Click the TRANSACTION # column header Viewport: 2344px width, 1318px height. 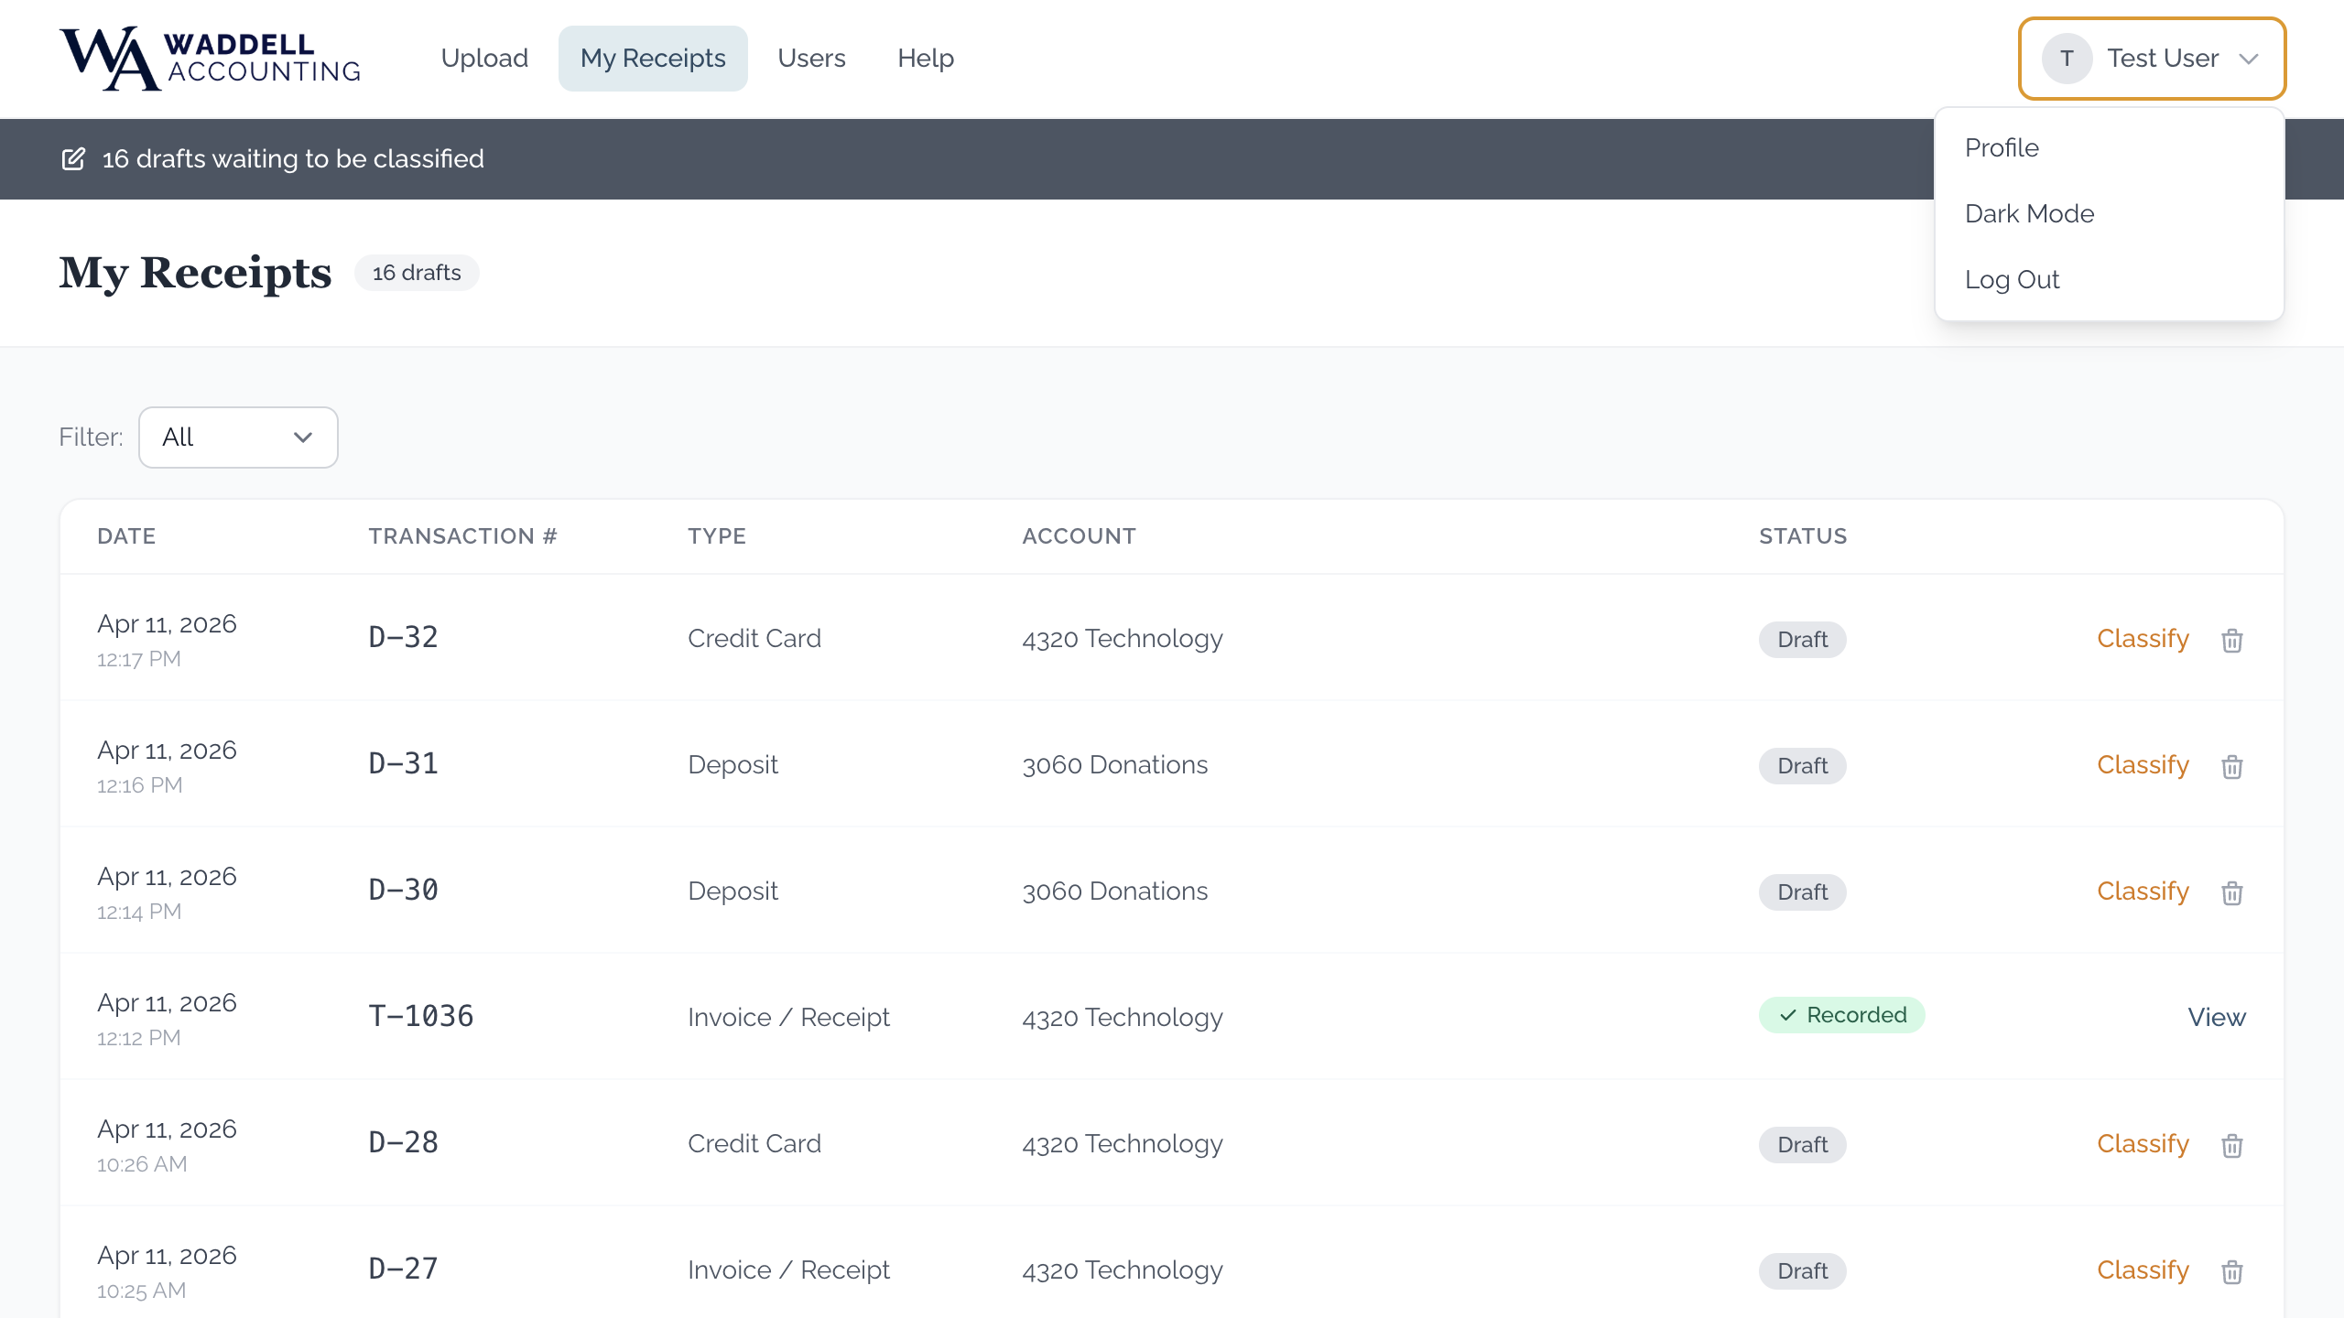[x=462, y=536]
